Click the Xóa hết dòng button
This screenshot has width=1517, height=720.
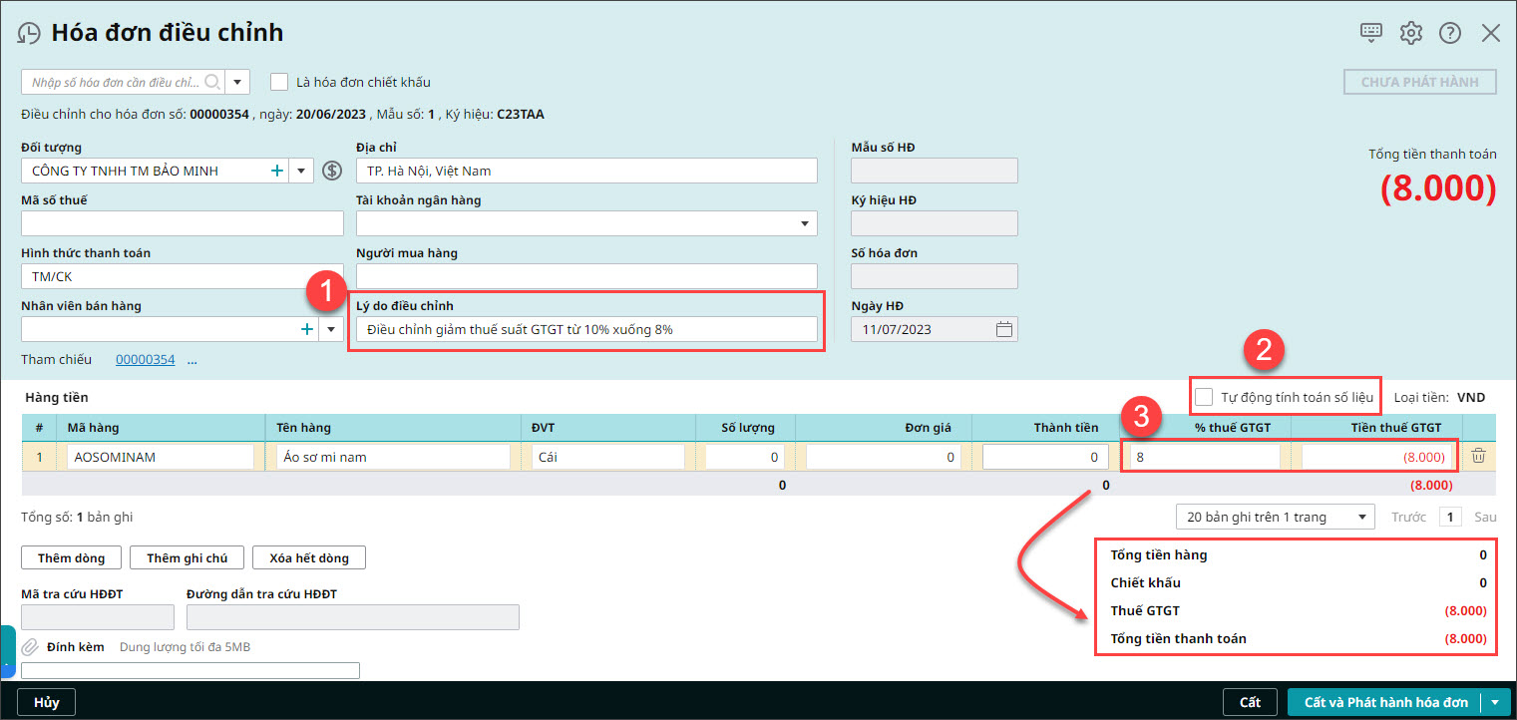click(x=309, y=558)
